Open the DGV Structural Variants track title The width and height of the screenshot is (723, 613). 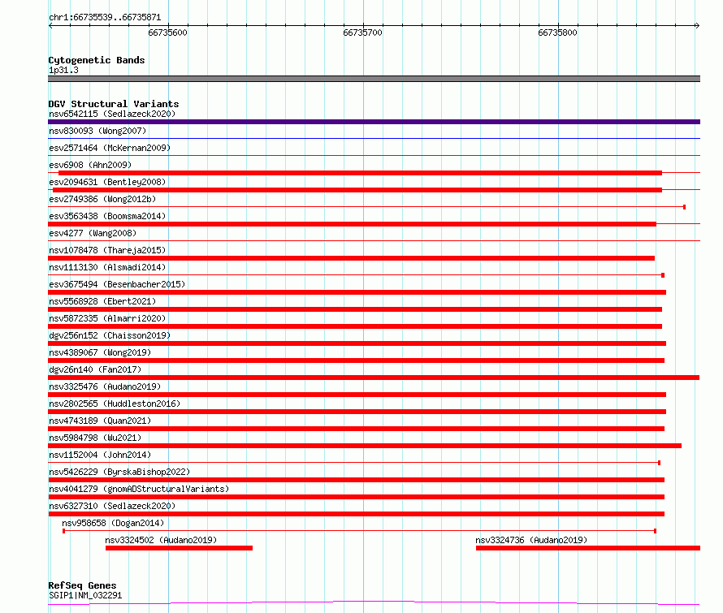tap(114, 104)
